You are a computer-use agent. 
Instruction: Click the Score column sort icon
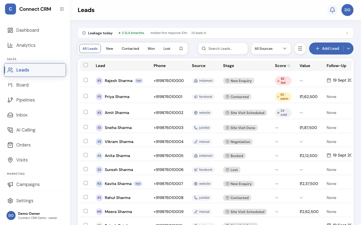point(289,66)
